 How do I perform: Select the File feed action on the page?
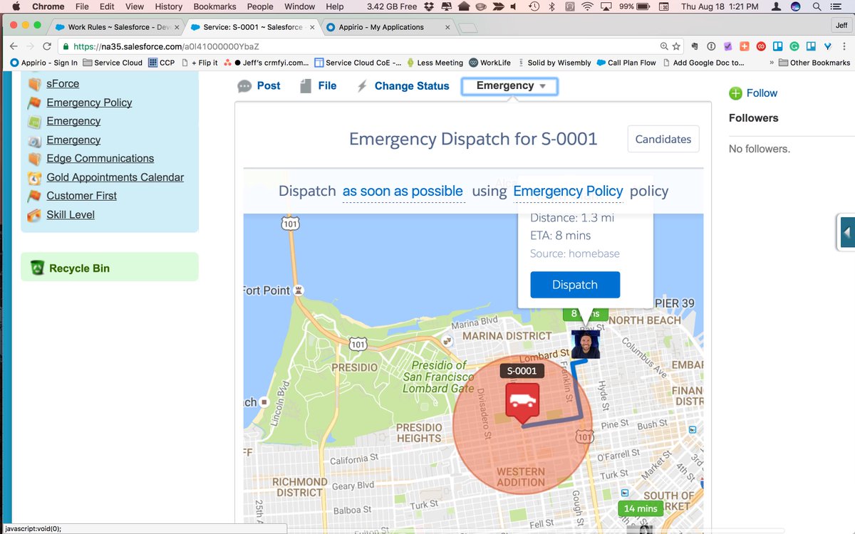(x=318, y=86)
